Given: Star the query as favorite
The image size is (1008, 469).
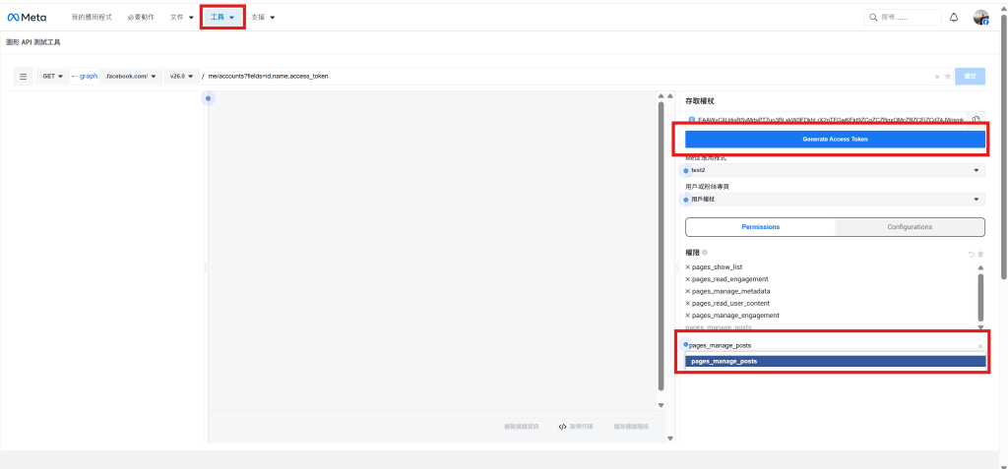Looking at the screenshot, I should pos(948,76).
